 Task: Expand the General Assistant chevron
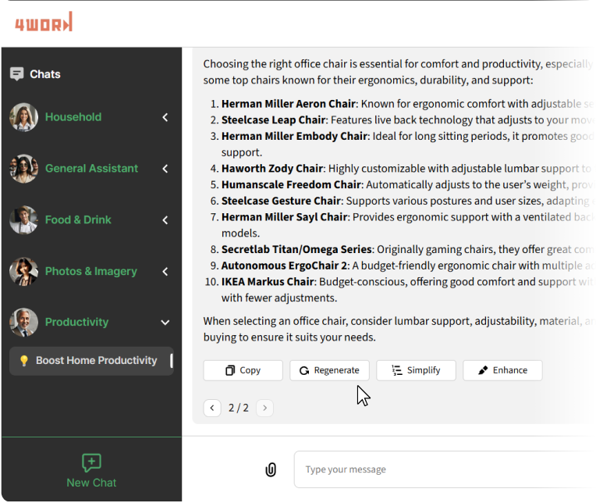[165, 169]
